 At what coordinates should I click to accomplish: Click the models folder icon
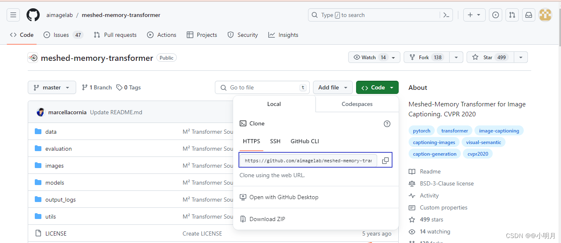[39, 183]
